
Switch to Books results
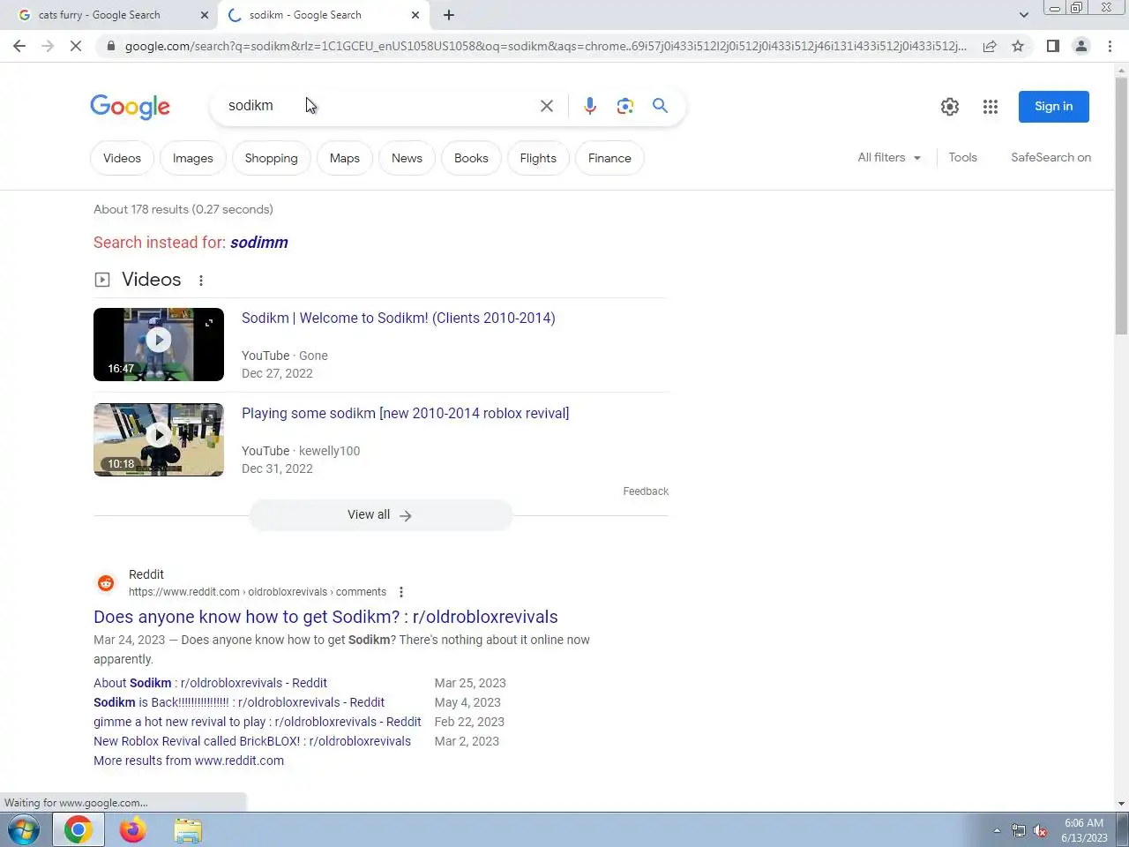pyautogui.click(x=471, y=159)
